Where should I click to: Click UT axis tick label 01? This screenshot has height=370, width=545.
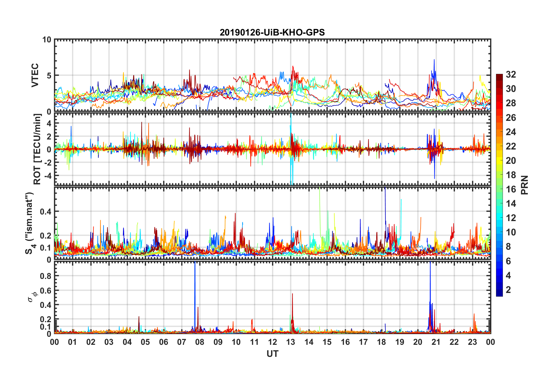[72, 342]
